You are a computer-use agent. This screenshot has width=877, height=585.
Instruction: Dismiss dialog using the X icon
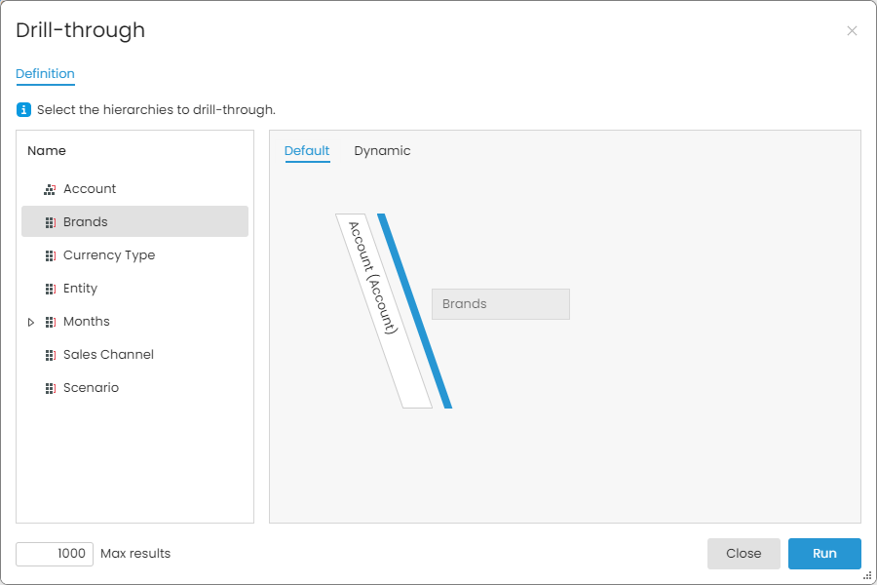tap(852, 31)
